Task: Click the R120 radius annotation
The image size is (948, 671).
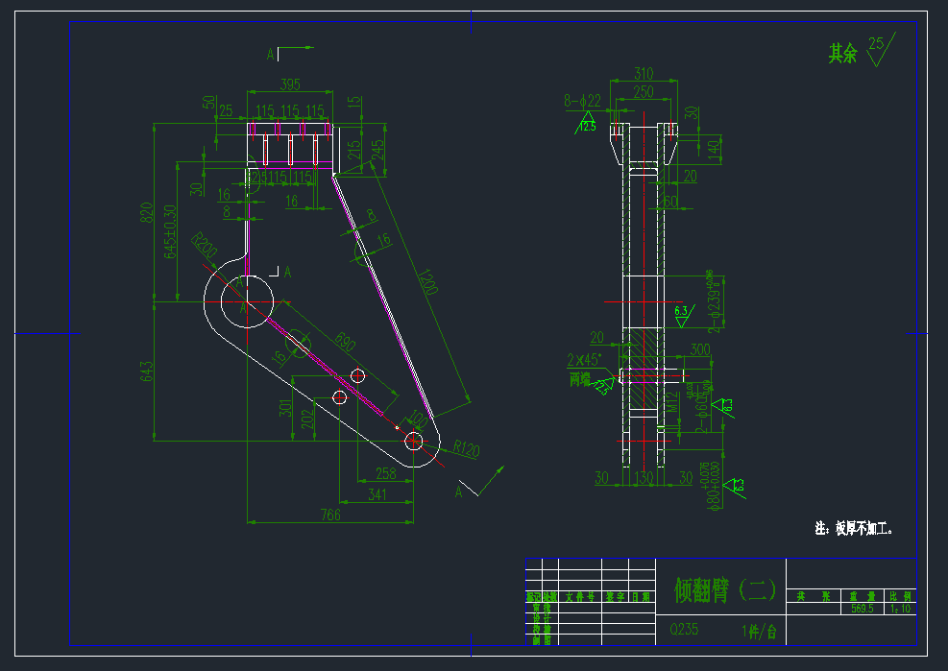Action: [466, 448]
